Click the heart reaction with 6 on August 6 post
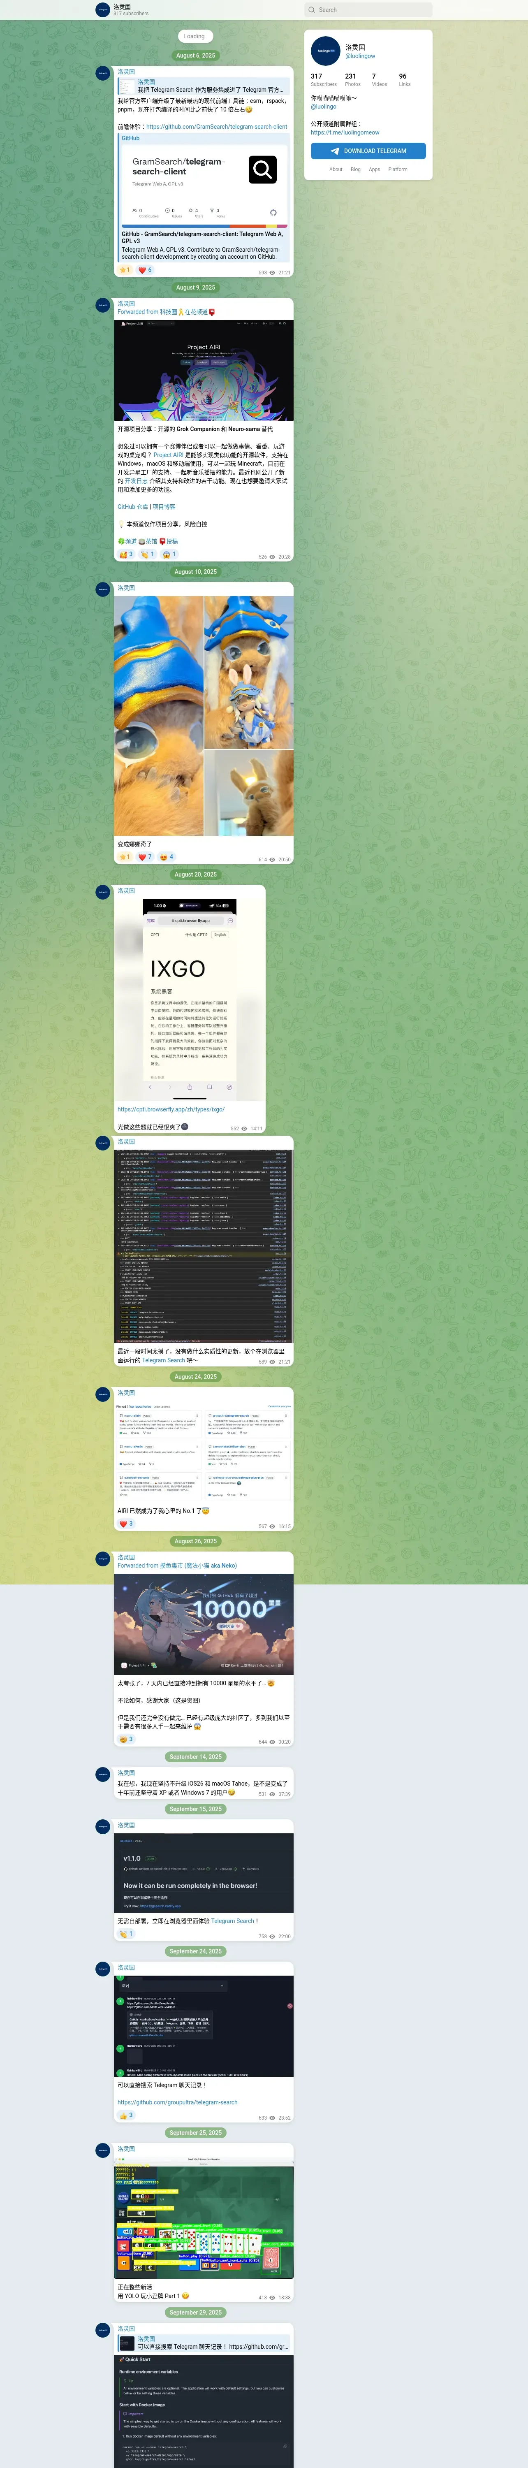Viewport: 528px width, 2468px height. pos(145,270)
